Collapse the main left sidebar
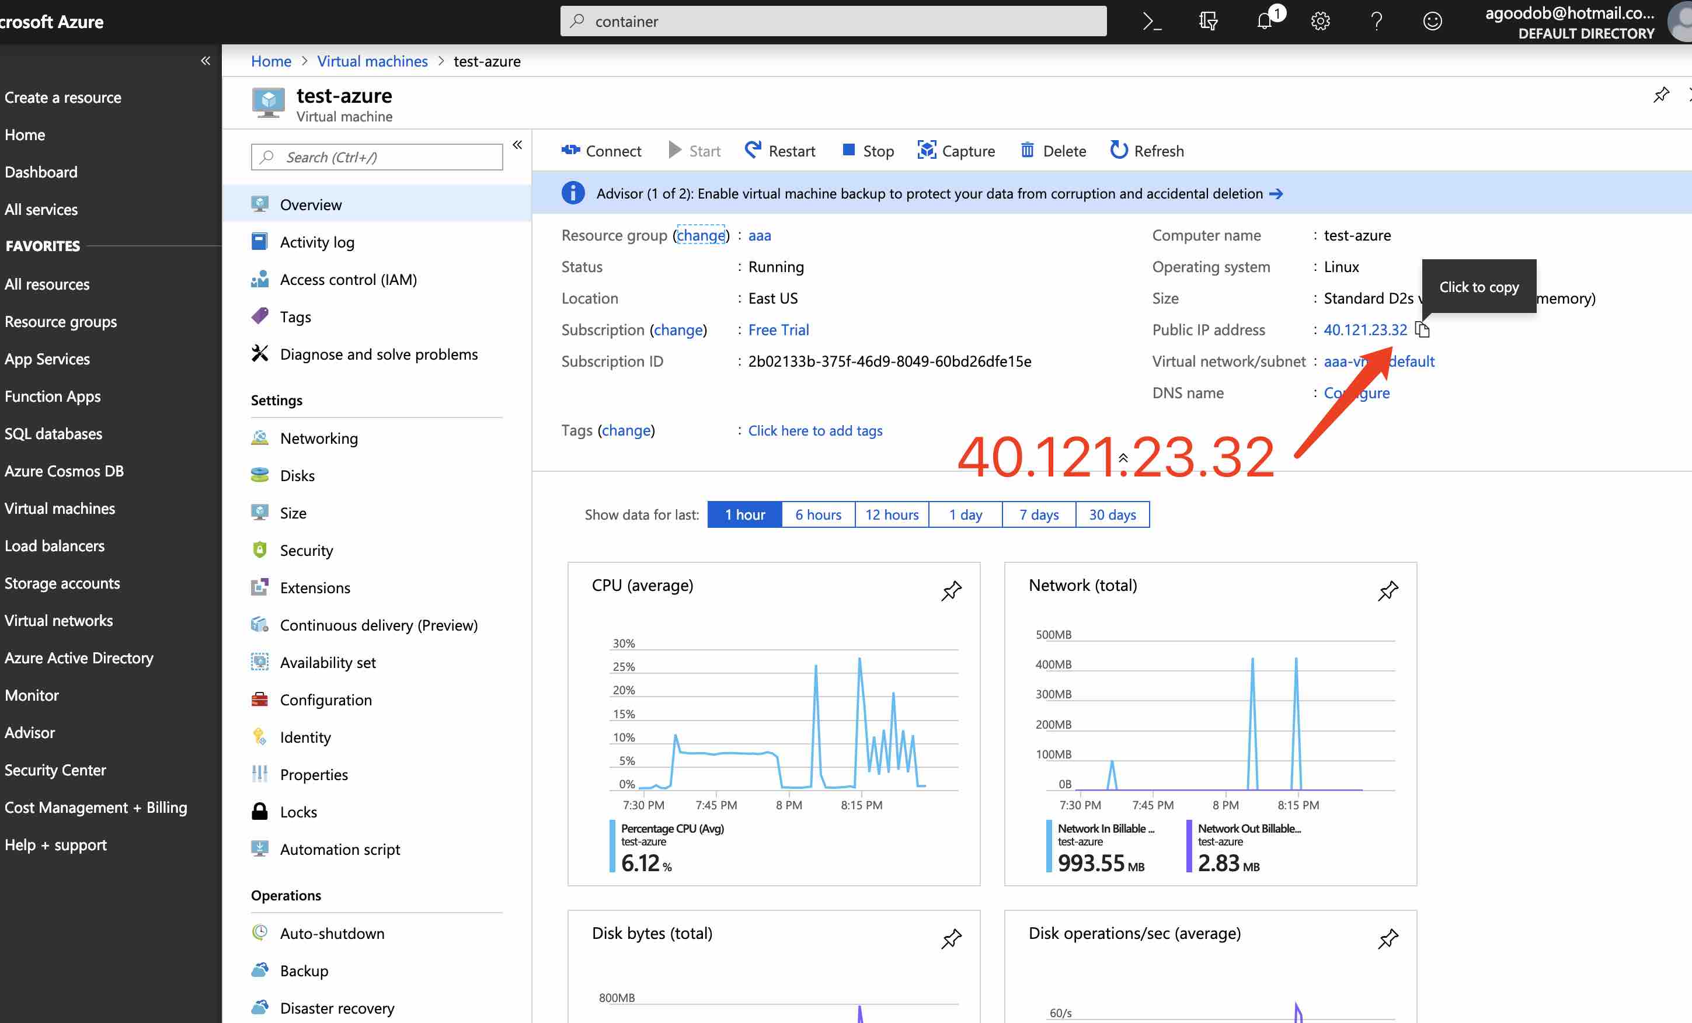 206,61
